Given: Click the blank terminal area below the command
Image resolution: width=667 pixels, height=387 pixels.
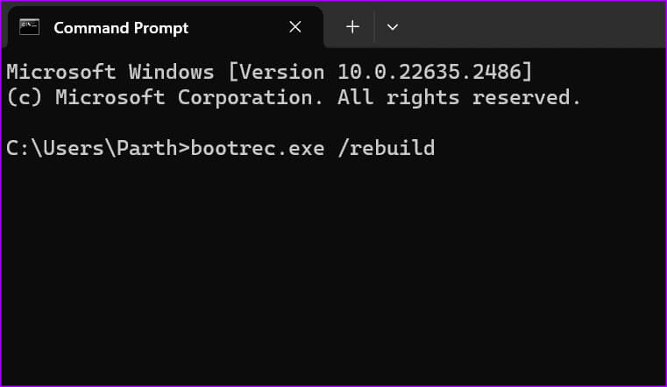Looking at the screenshot, I should click(x=333, y=272).
